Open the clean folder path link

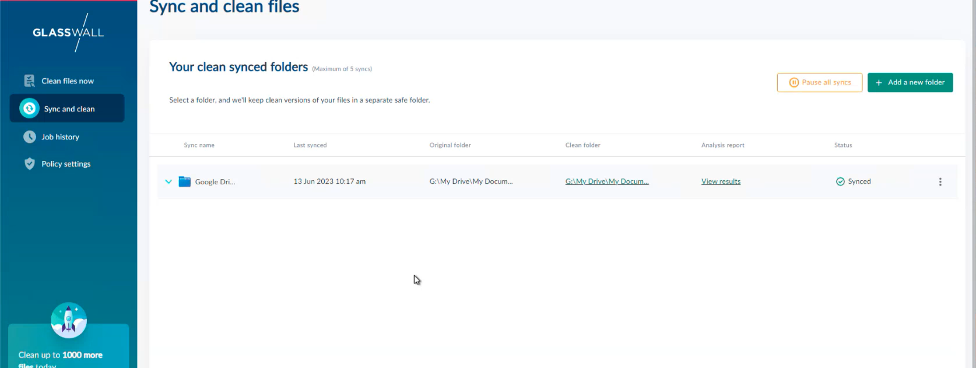[606, 181]
